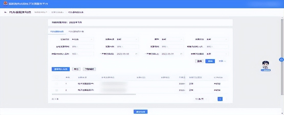Click the blue query button in the filter panel

[210, 61]
